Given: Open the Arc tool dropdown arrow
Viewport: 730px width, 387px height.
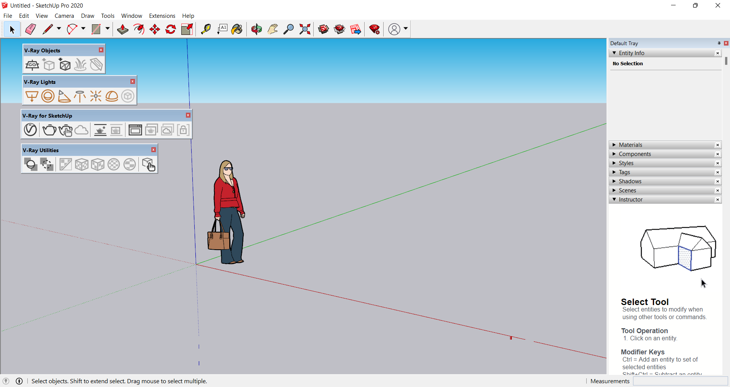Looking at the screenshot, I should pos(83,29).
